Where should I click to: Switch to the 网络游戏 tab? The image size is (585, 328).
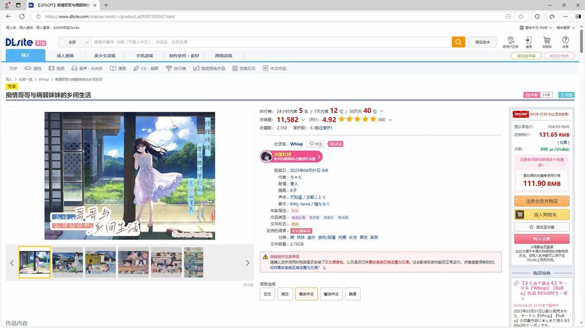coord(224,55)
